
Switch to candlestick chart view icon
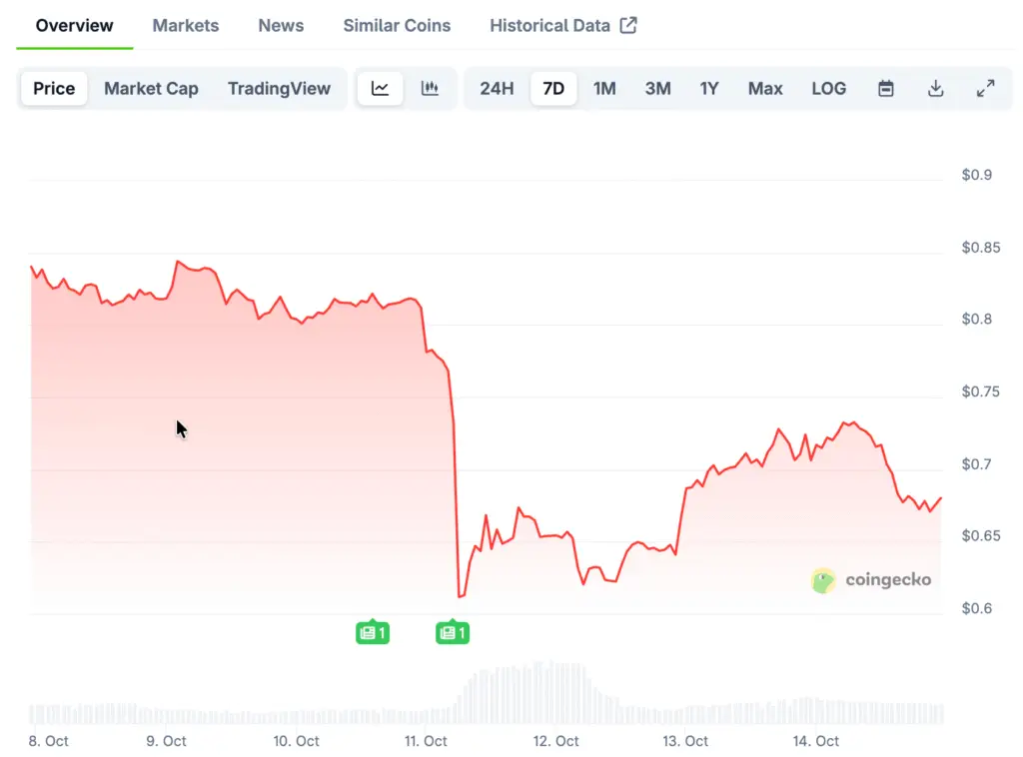(431, 88)
